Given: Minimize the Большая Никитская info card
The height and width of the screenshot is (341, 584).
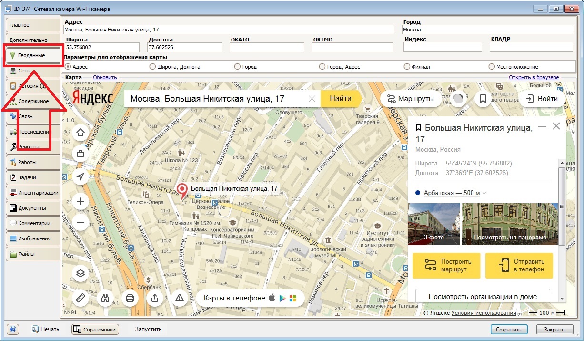Looking at the screenshot, I should click(542, 126).
